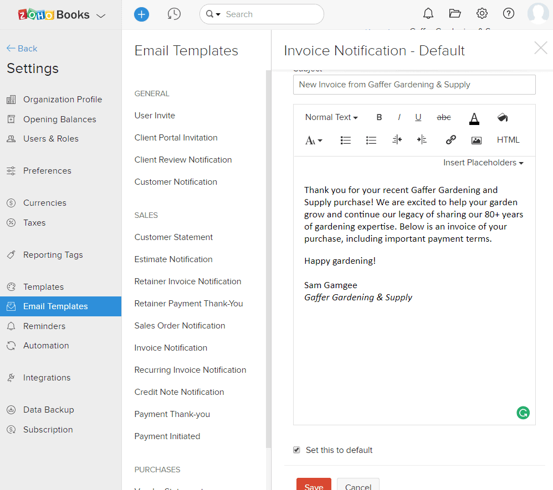
Task: Insert a hyperlink in editor
Action: [450, 140]
